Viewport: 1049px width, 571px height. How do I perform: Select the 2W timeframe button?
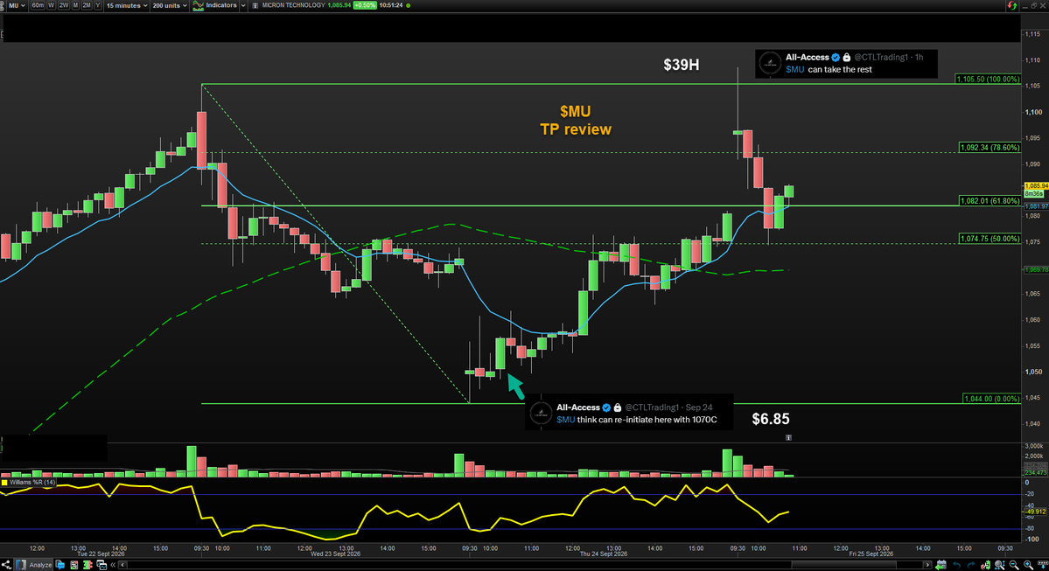click(x=64, y=5)
